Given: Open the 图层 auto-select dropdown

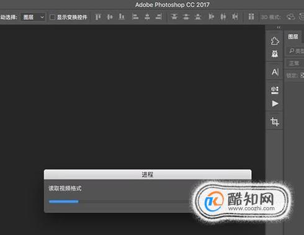Looking at the screenshot, I should (33, 17).
